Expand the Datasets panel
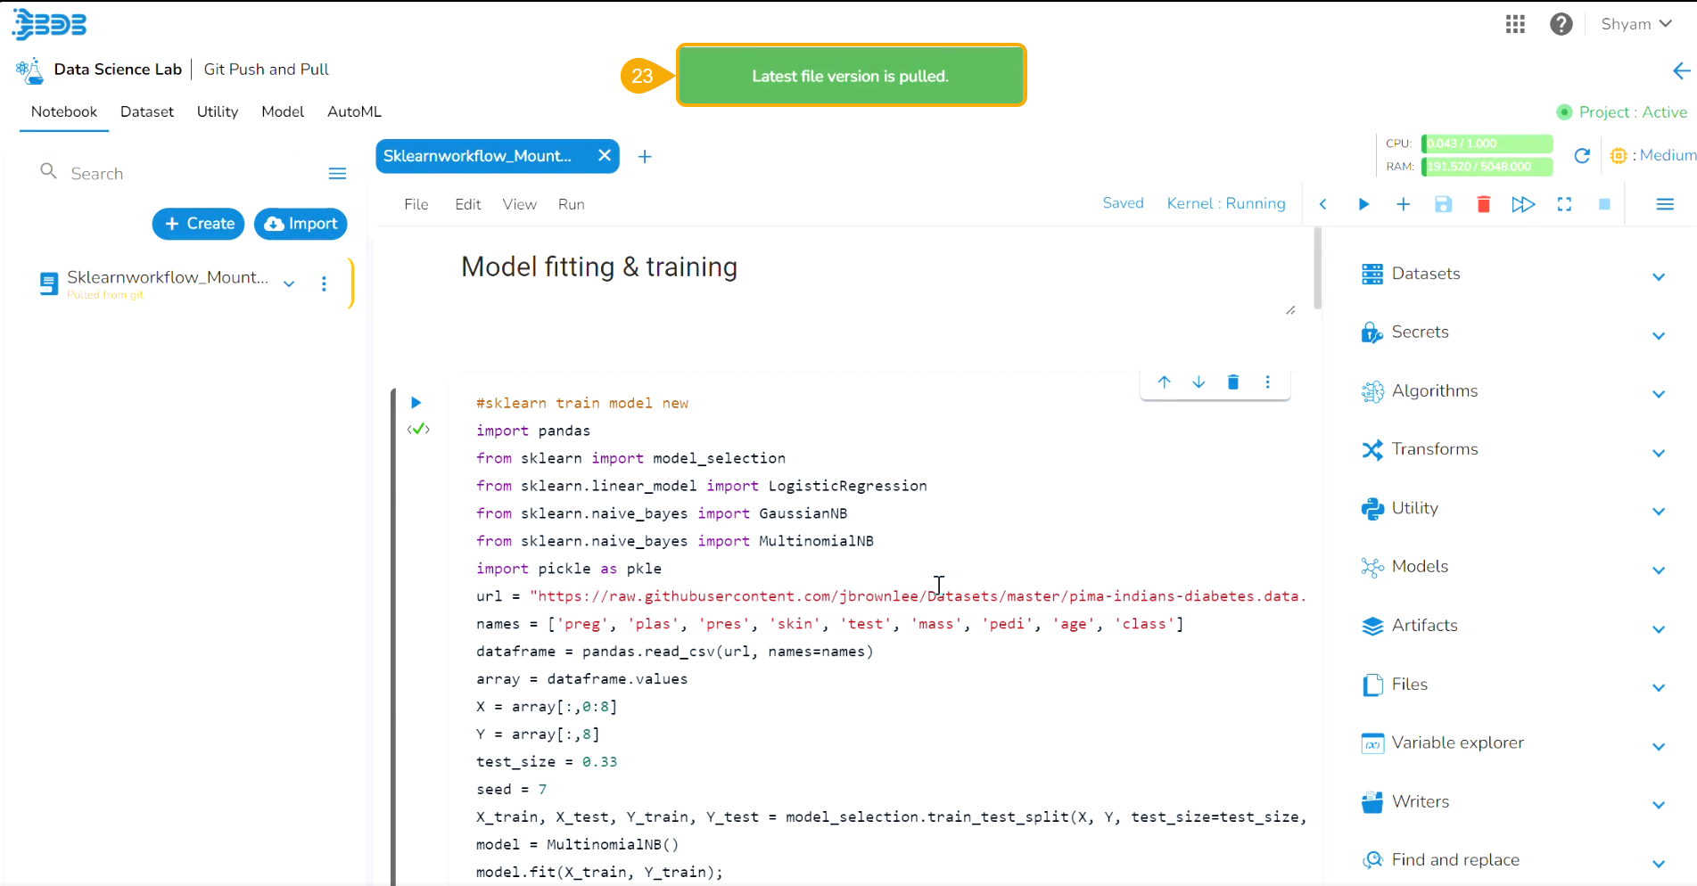Screen dimensions: 1697x886 click(1658, 275)
